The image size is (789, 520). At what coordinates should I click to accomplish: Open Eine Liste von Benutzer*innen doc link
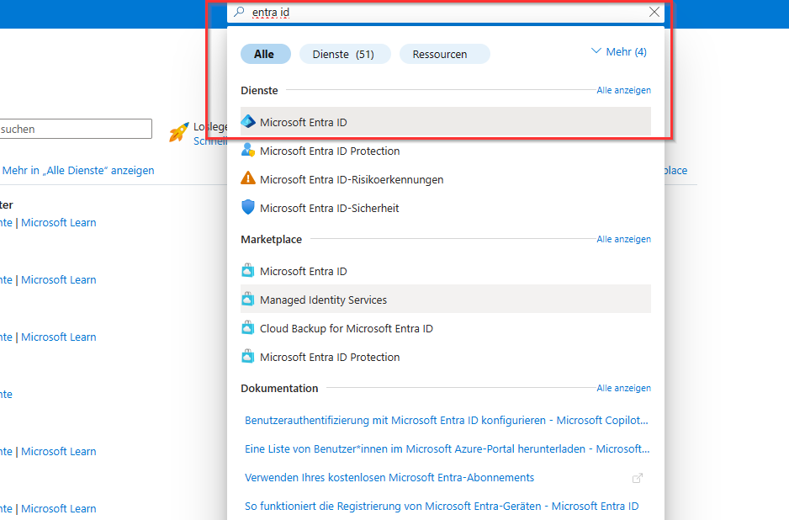(x=447, y=449)
